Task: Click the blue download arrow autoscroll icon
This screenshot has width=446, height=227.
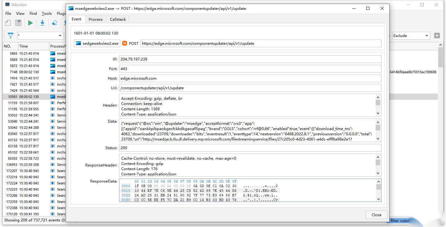Action: point(42,23)
